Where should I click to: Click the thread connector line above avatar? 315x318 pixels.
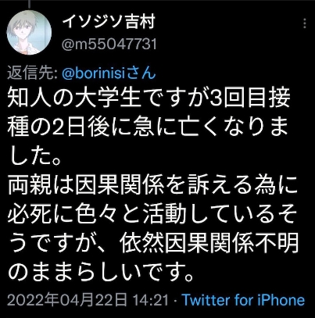point(29,3)
